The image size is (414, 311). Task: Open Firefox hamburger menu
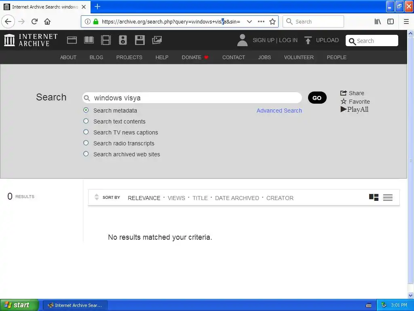[406, 21]
